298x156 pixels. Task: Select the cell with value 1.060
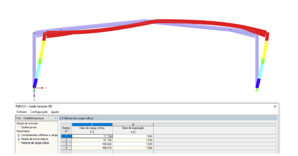[x=133, y=136]
